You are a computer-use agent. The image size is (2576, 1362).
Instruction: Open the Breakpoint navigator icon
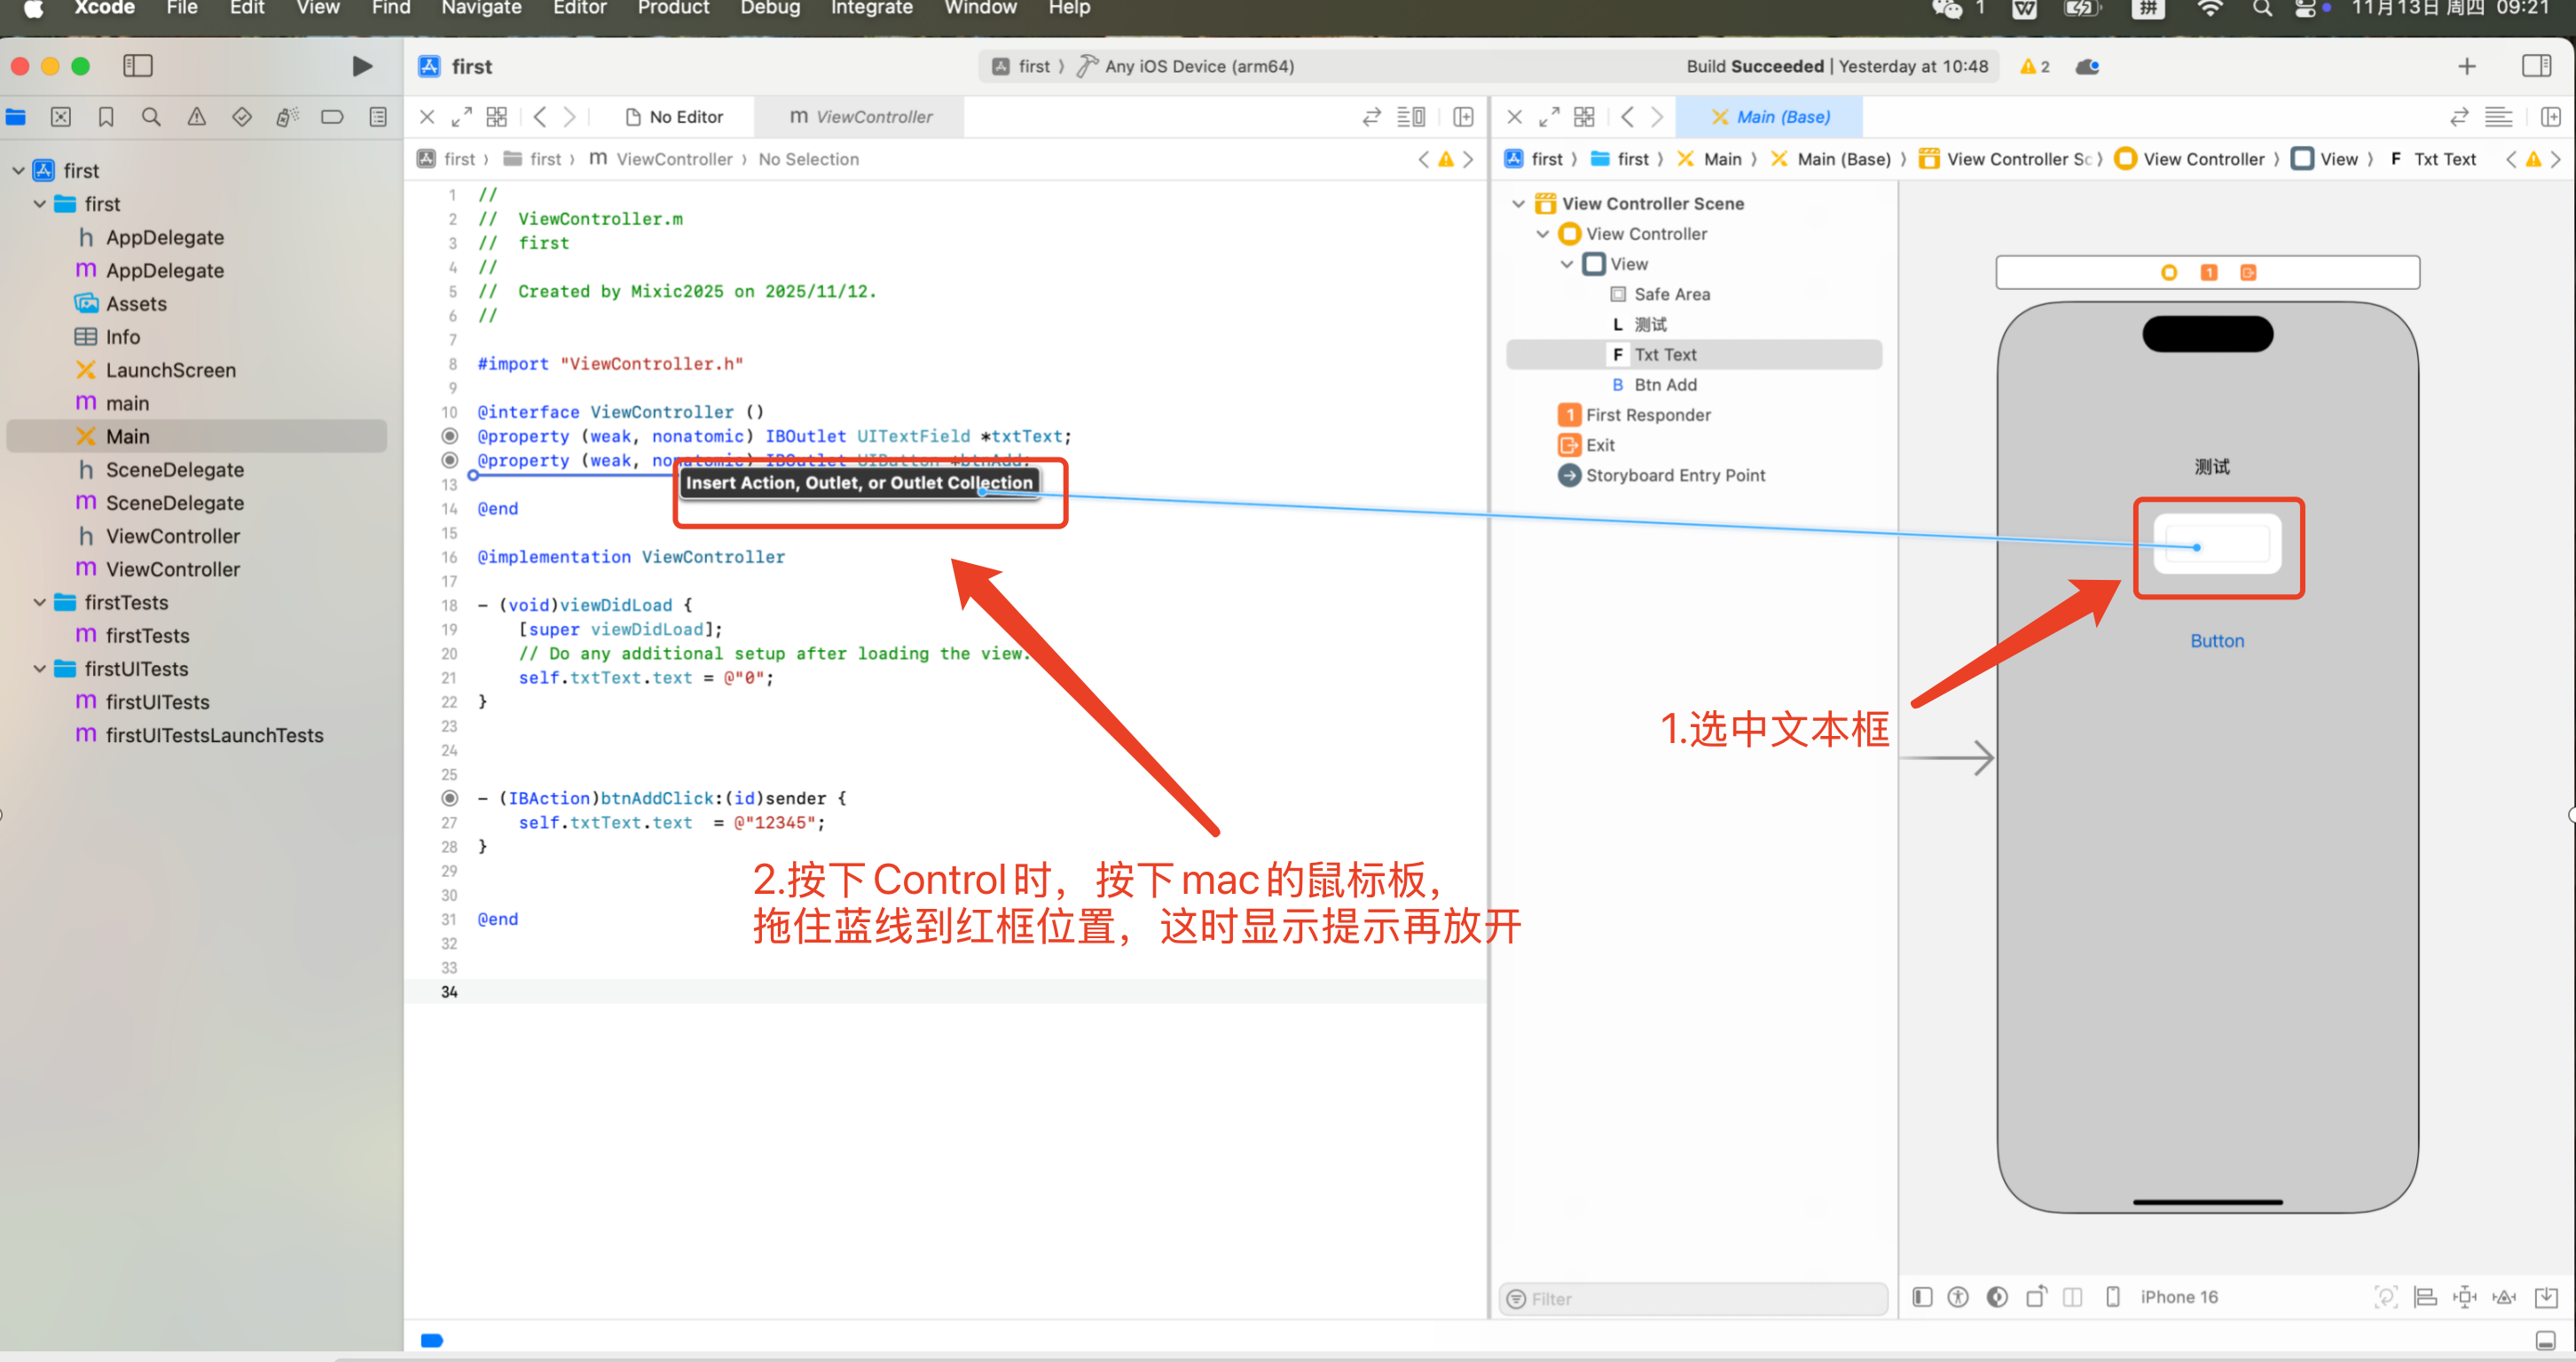pos(332,117)
